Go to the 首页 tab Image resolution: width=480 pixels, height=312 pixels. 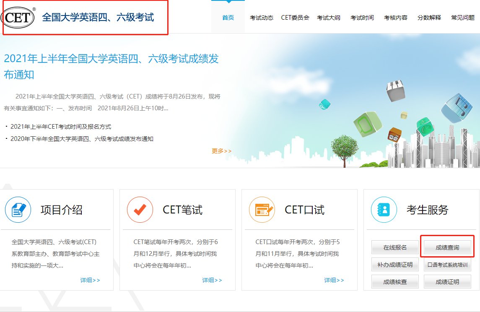(x=228, y=18)
